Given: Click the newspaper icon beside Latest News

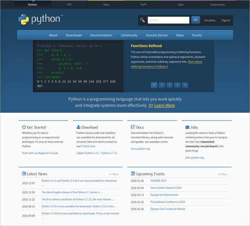Looking at the screenshot, I should point(24,173).
